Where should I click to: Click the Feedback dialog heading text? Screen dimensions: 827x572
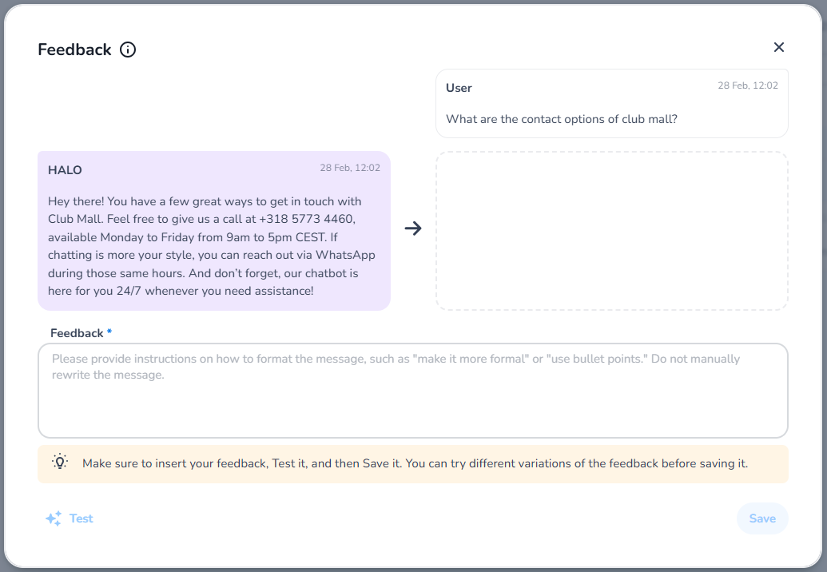pos(74,50)
